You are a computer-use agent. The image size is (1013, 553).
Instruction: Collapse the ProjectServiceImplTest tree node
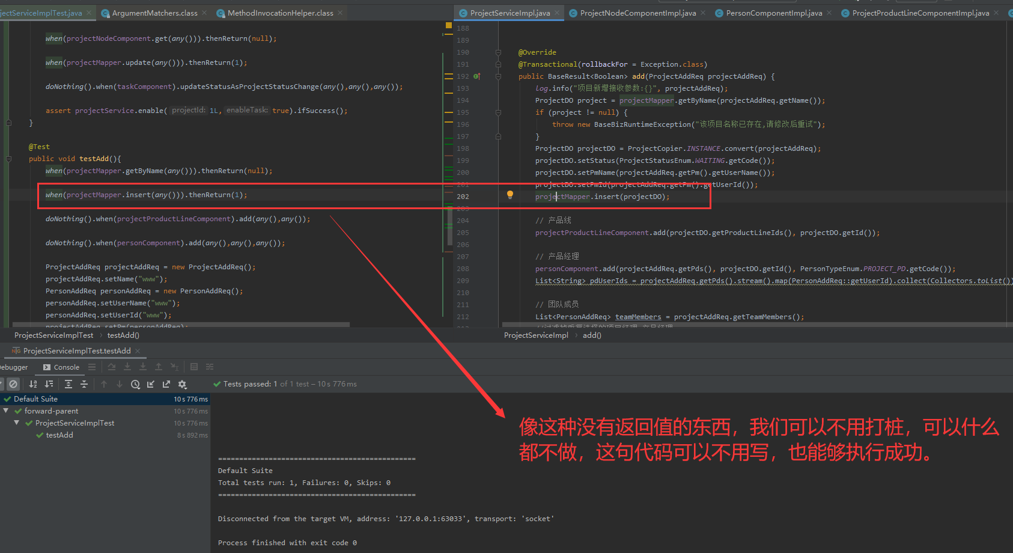pos(17,423)
